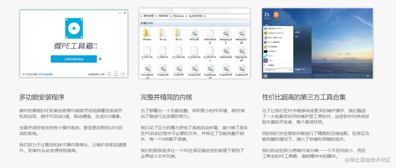This screenshot has height=168, width=396.
Task: Click the install-to-USB icon in the installer
Action: tap(109, 73)
